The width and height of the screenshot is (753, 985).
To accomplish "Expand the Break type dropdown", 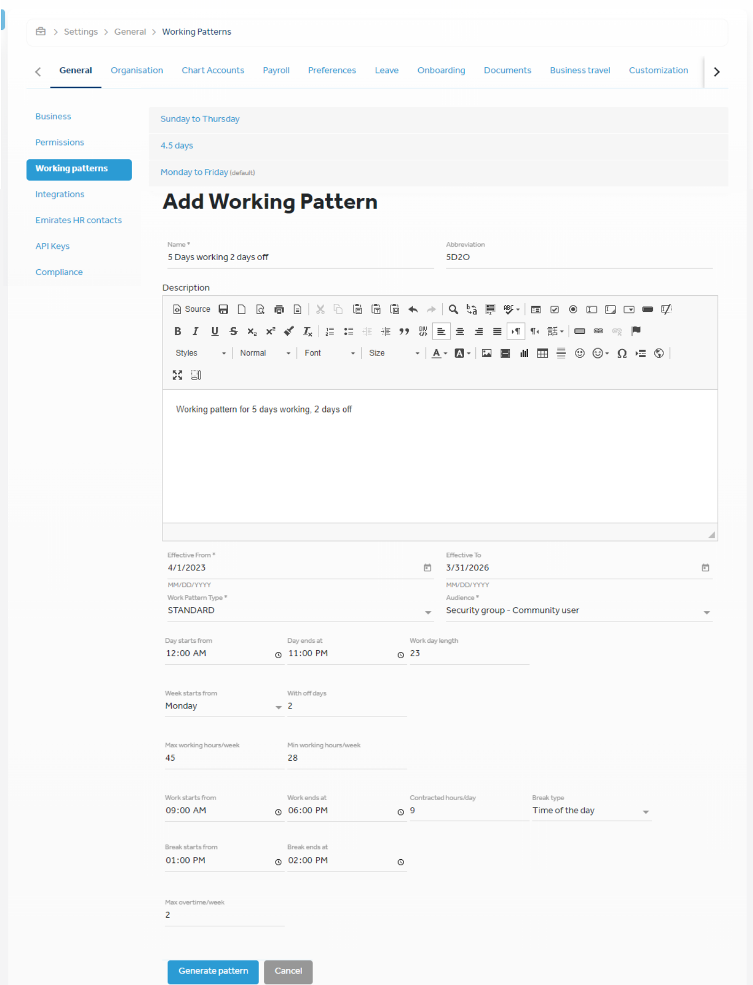I will [591, 811].
